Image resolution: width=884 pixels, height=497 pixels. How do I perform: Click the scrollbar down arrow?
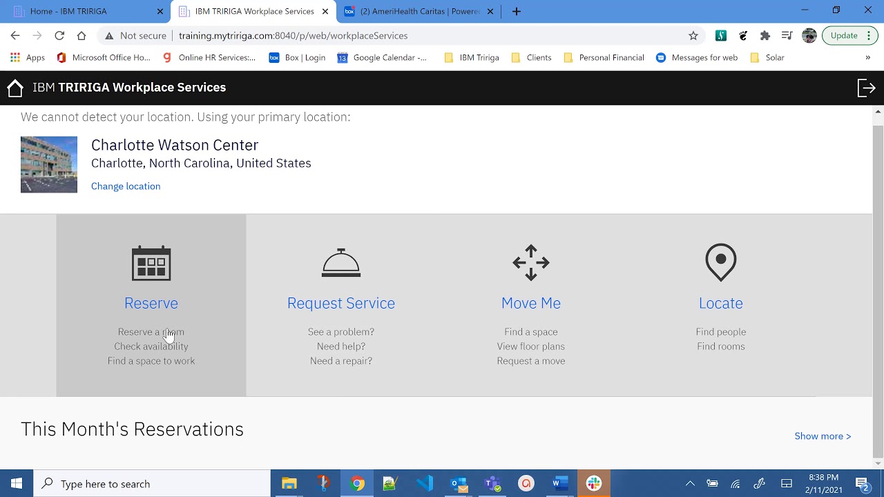pyautogui.click(x=878, y=464)
